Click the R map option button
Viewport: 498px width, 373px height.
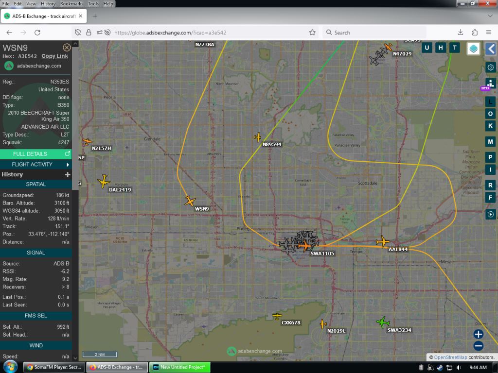pos(490,185)
